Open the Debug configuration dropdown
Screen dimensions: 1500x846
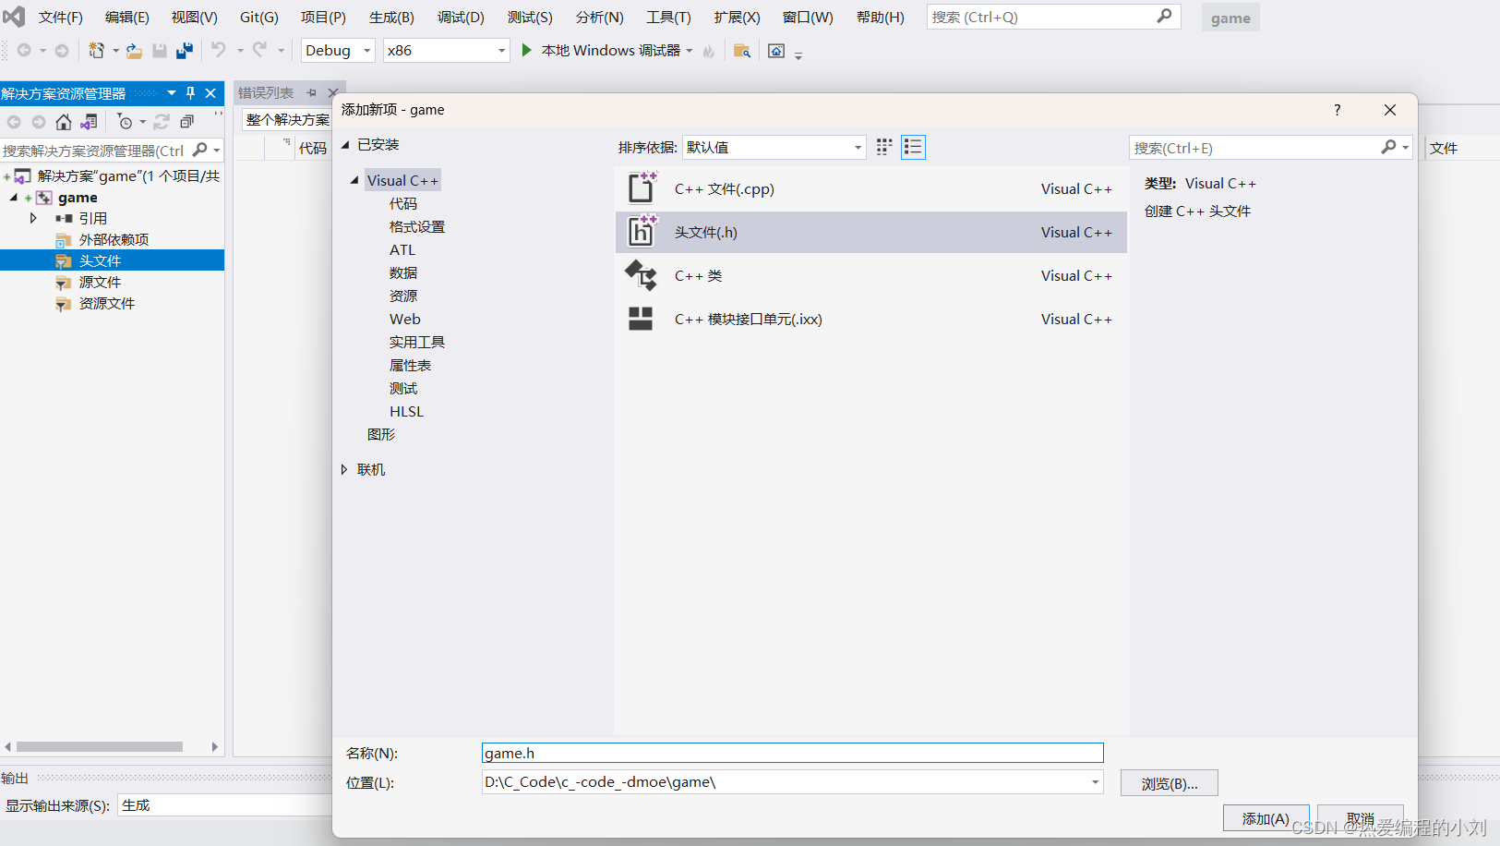366,51
